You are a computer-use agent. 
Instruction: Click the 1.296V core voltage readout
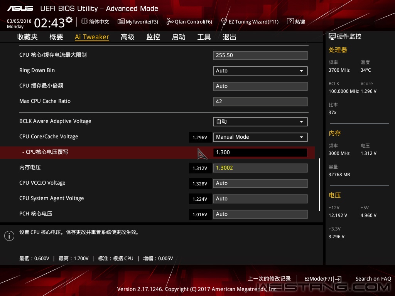200,138
